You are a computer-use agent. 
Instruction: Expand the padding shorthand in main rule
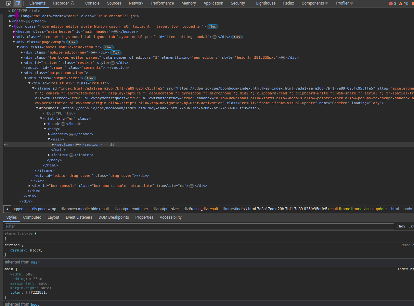pos(31,279)
